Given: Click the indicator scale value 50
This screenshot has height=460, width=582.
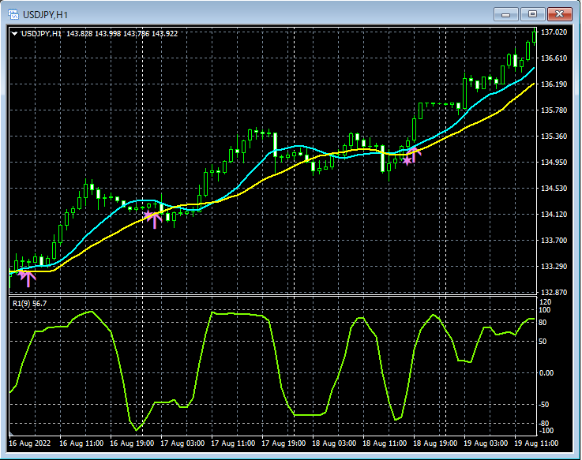Looking at the screenshot, I should (x=543, y=342).
